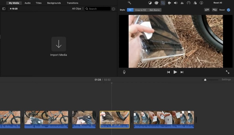The height and width of the screenshot is (135, 234).
Task: Select the Crop to Fill style
Action: coord(140,10)
